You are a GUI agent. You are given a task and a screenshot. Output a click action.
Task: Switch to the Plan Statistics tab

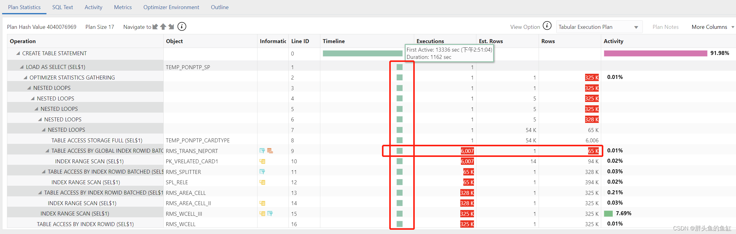tap(24, 7)
